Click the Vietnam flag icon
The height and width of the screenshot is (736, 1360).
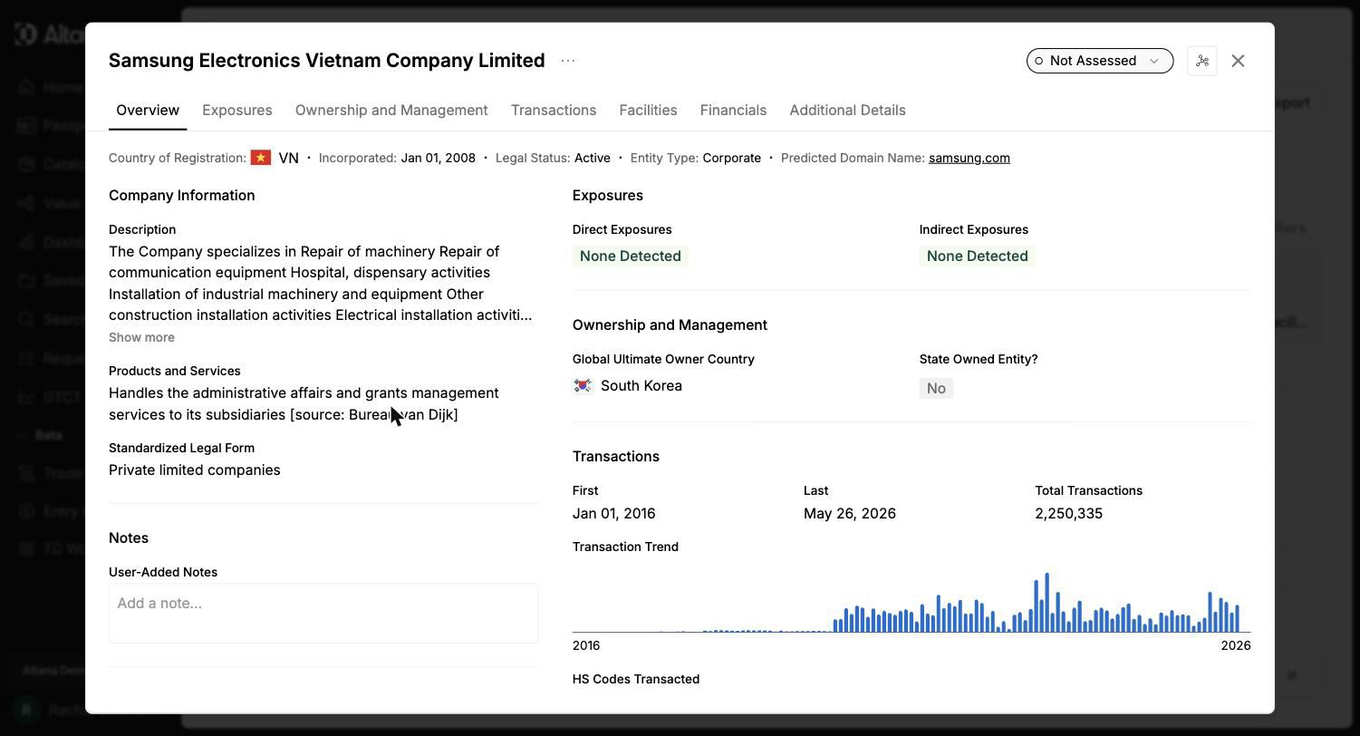coord(261,158)
